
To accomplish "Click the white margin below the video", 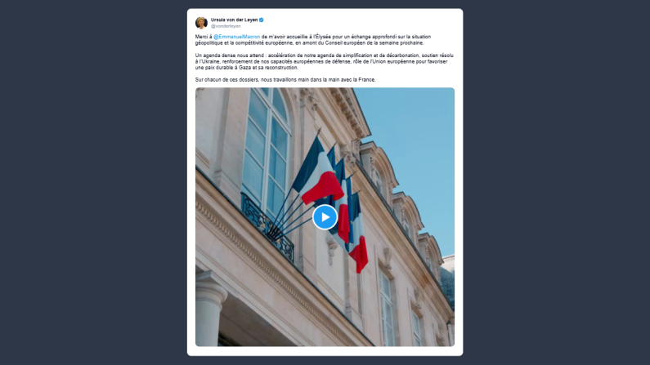I will tap(325, 351).
